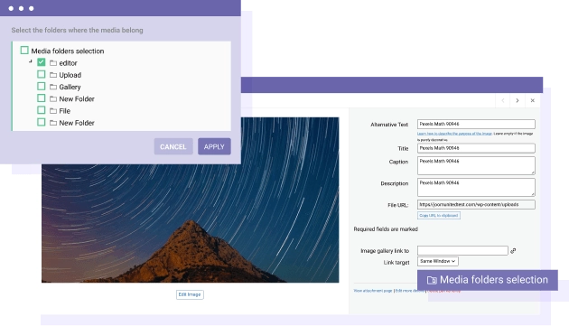Screen dimensions: 569x326
Task: Click Copy URL to clipboard
Action: coord(439,215)
